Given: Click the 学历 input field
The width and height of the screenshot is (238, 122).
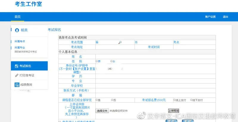Looking at the screenshot, I should pos(155,76).
